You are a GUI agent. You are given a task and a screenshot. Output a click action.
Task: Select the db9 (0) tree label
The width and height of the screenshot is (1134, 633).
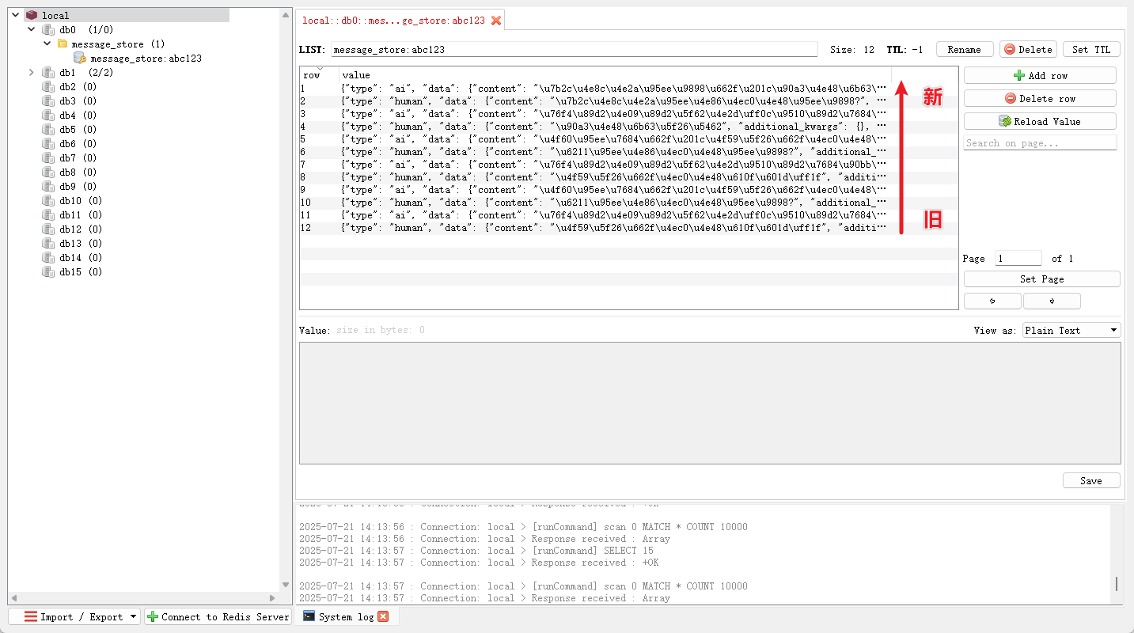click(x=78, y=187)
